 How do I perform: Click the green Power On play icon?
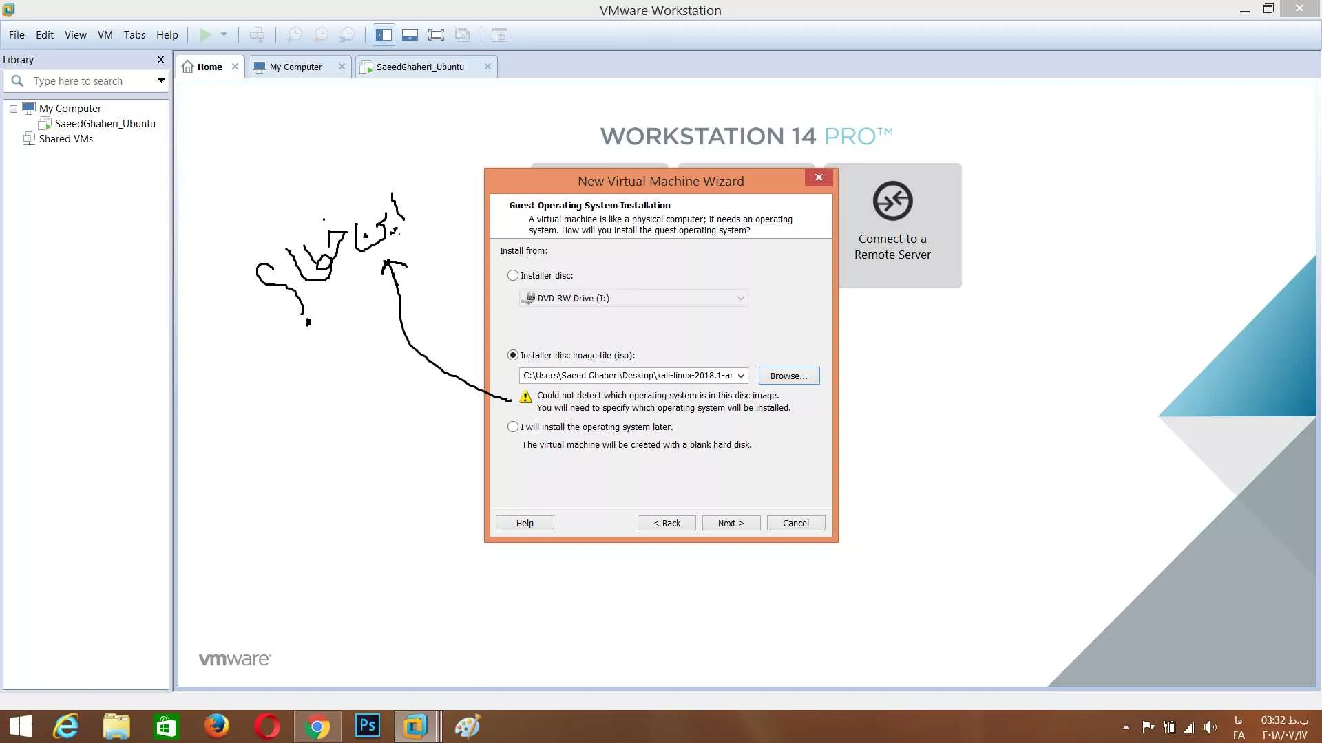(x=205, y=34)
